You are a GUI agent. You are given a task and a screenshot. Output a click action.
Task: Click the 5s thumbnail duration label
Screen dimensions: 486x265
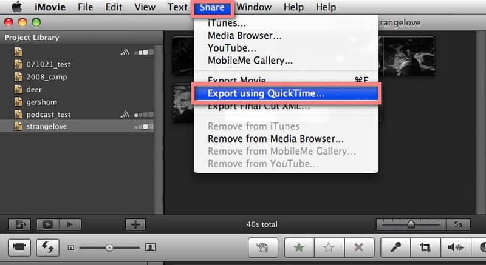coord(458,224)
